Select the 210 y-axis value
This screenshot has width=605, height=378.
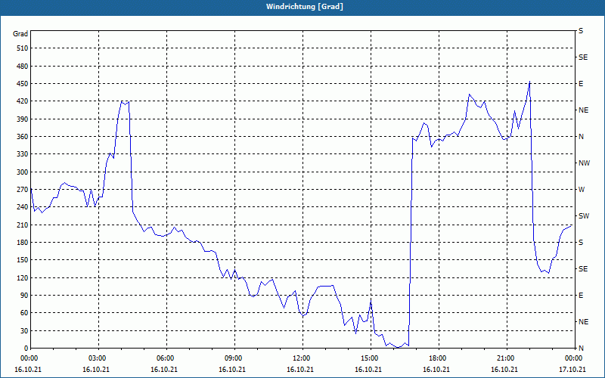point(23,225)
